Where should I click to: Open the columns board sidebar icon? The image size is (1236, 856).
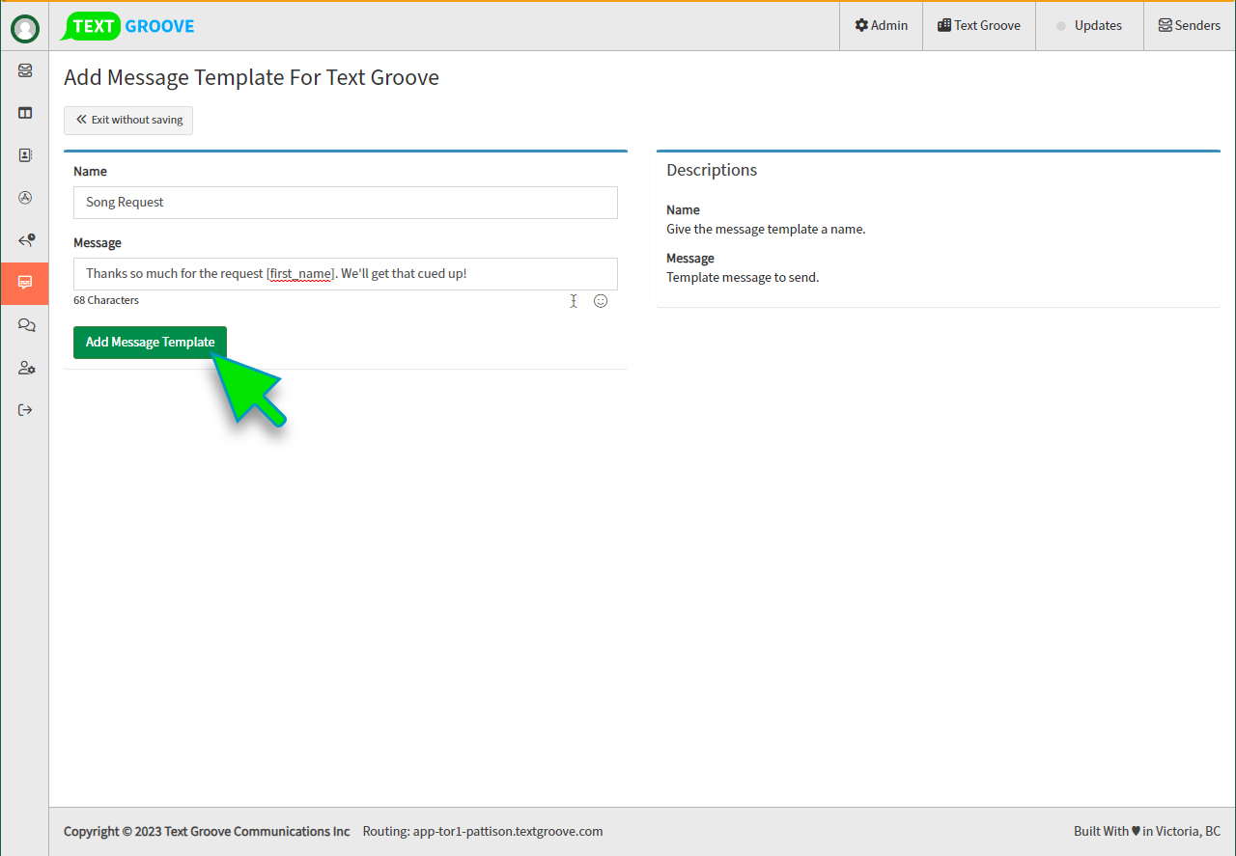point(25,113)
